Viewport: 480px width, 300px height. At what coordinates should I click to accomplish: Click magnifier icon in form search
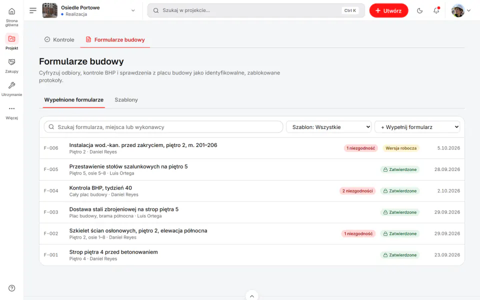(x=51, y=127)
